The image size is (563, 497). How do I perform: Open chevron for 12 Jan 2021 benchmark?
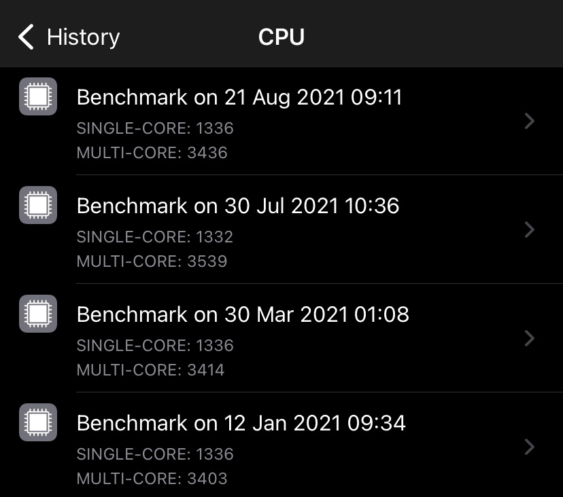pos(530,447)
